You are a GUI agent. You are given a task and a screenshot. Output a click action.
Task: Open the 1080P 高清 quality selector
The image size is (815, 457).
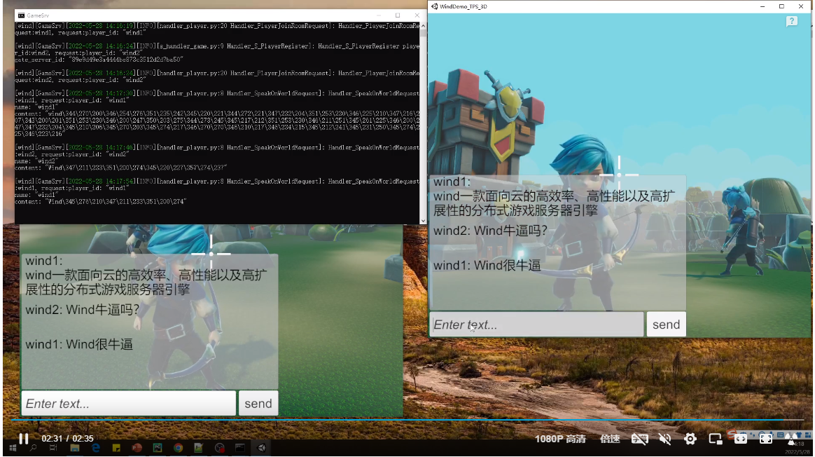tap(560, 439)
